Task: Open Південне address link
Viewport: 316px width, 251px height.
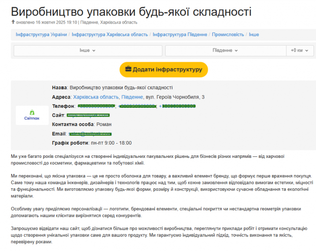Action: [132, 97]
